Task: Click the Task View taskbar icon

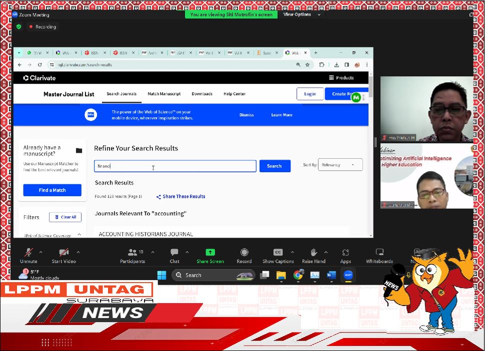Action: point(264,275)
